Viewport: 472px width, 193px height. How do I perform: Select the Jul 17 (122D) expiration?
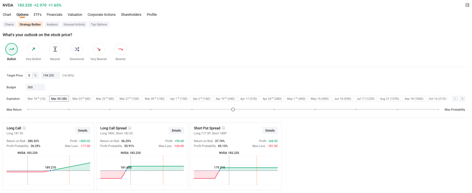pyautogui.click(x=366, y=98)
